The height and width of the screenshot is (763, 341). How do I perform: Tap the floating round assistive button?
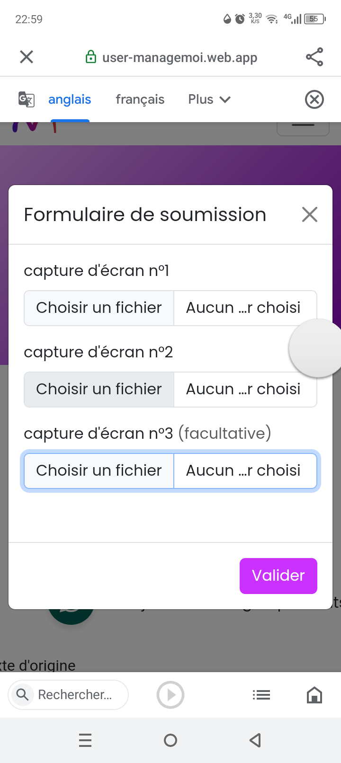point(316,348)
